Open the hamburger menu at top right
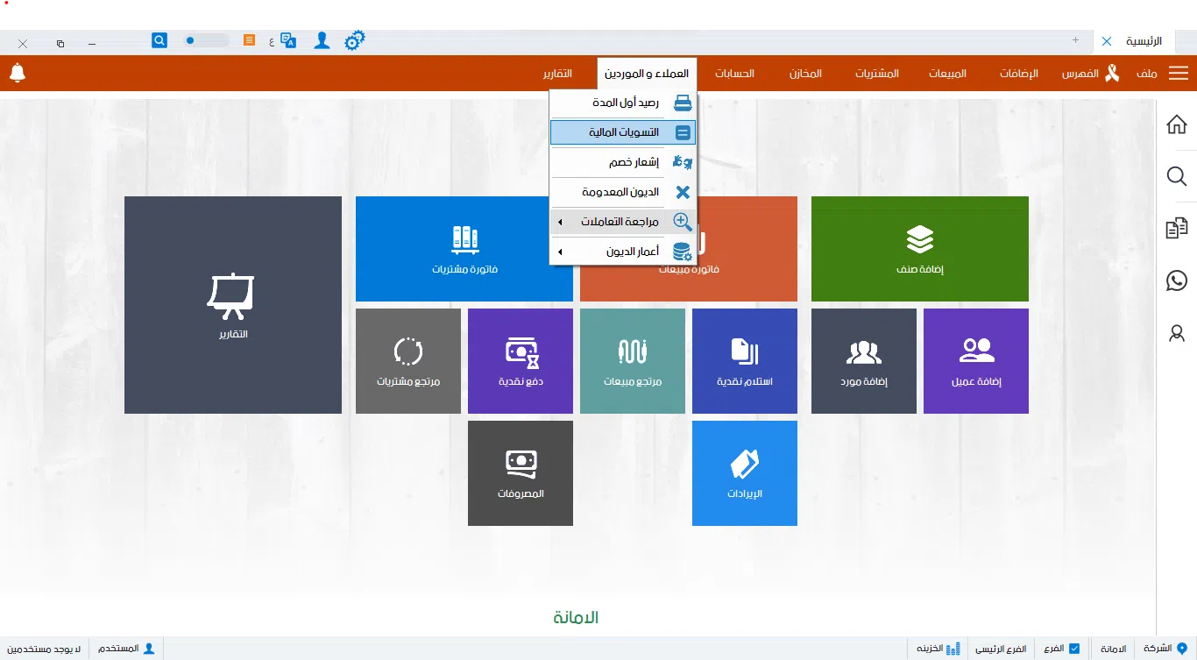Screen dimensions: 1197x660 click(1179, 74)
